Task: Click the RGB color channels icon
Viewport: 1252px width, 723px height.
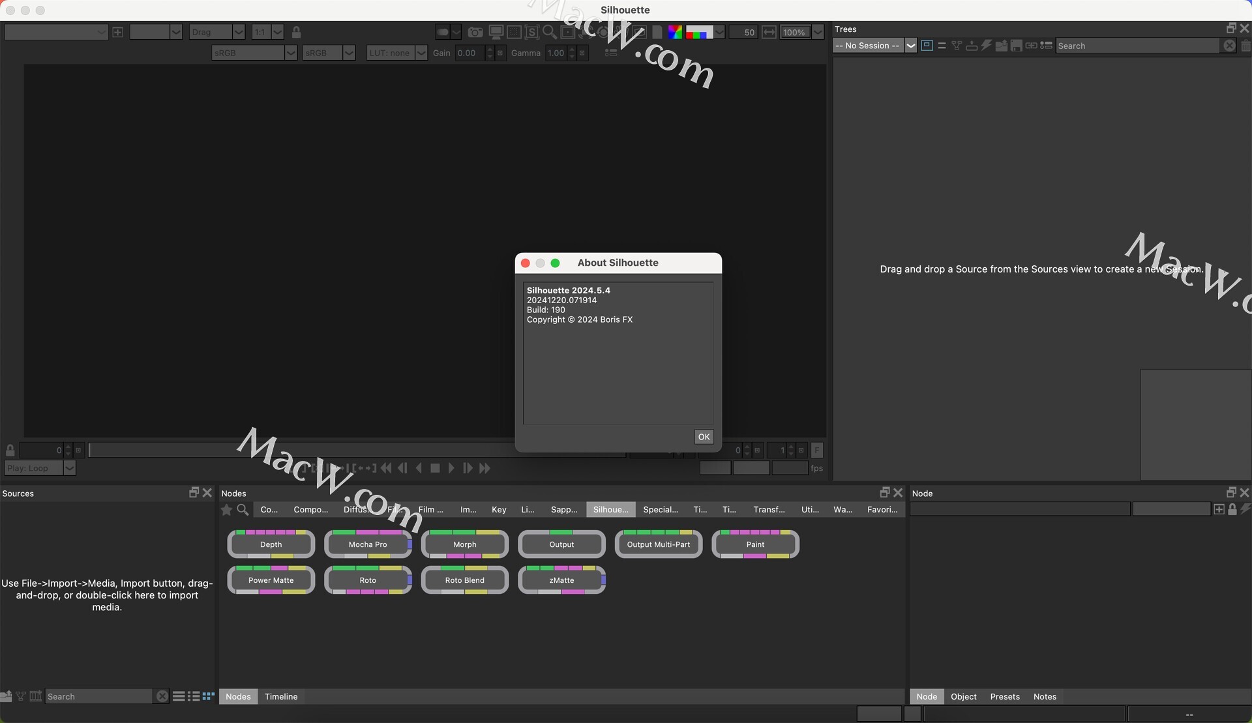Action: coord(675,32)
